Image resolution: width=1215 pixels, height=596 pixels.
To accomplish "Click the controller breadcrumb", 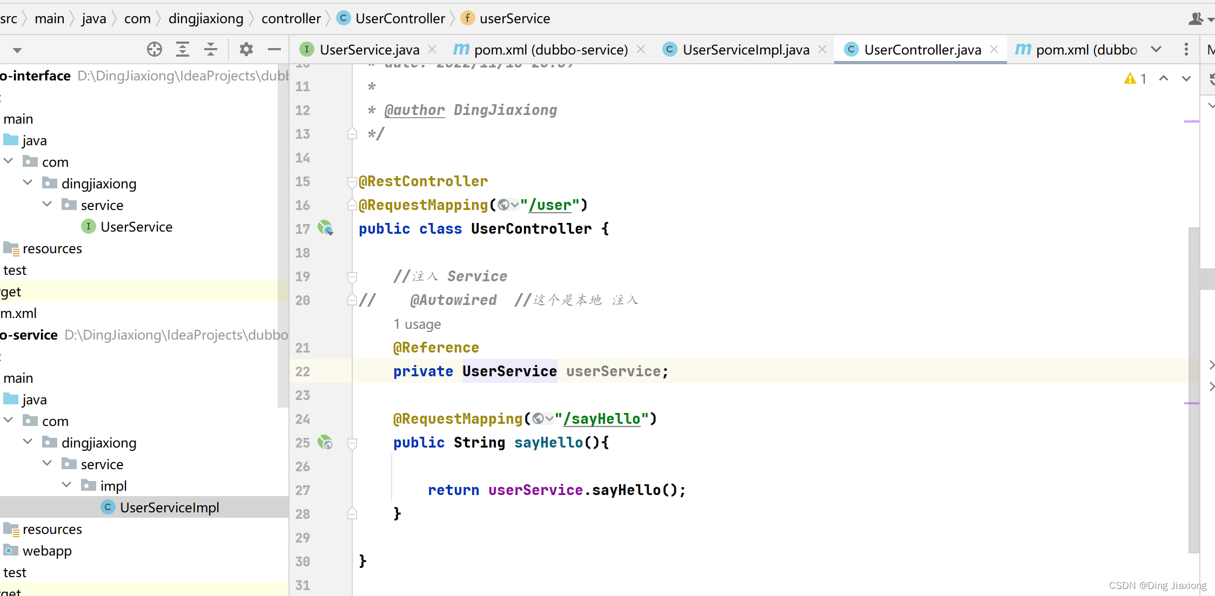I will click(291, 19).
